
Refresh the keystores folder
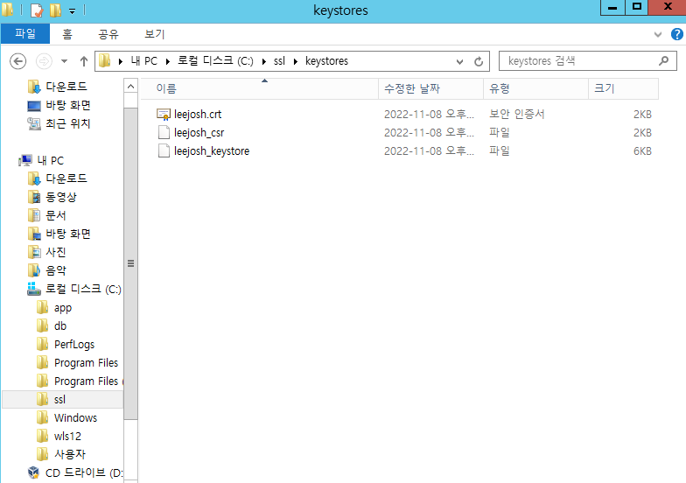coord(479,61)
